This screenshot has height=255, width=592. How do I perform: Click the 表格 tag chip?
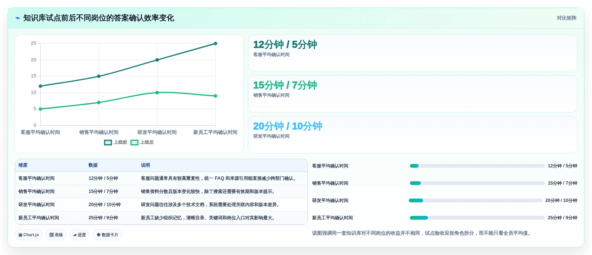click(56, 235)
